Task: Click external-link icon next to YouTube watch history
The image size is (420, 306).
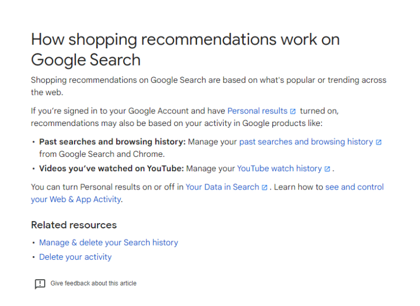Action: [x=327, y=169]
